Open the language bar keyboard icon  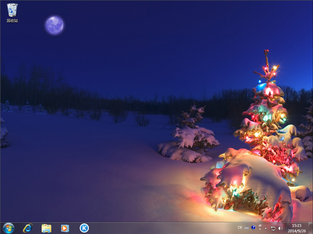(247, 228)
